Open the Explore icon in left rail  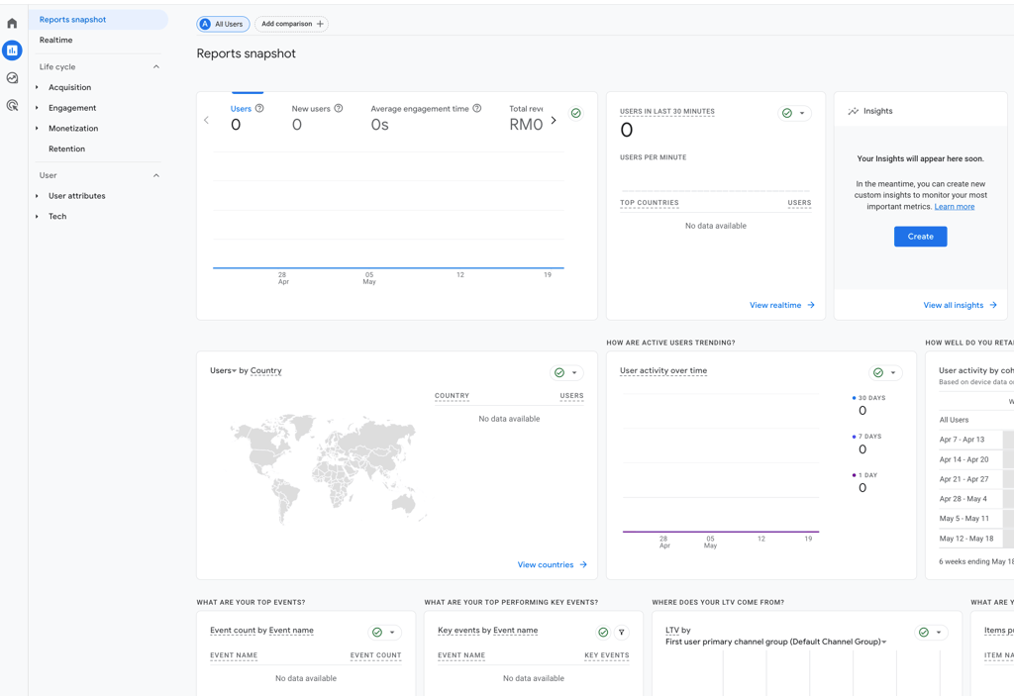click(x=12, y=78)
